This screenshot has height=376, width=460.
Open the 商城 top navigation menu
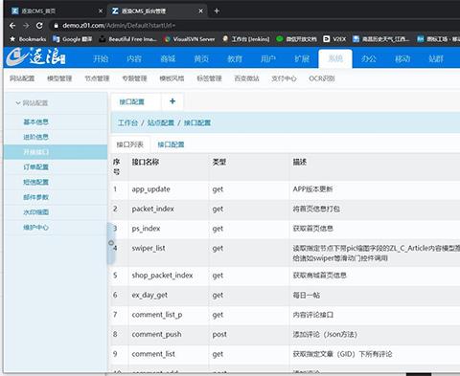(x=168, y=58)
